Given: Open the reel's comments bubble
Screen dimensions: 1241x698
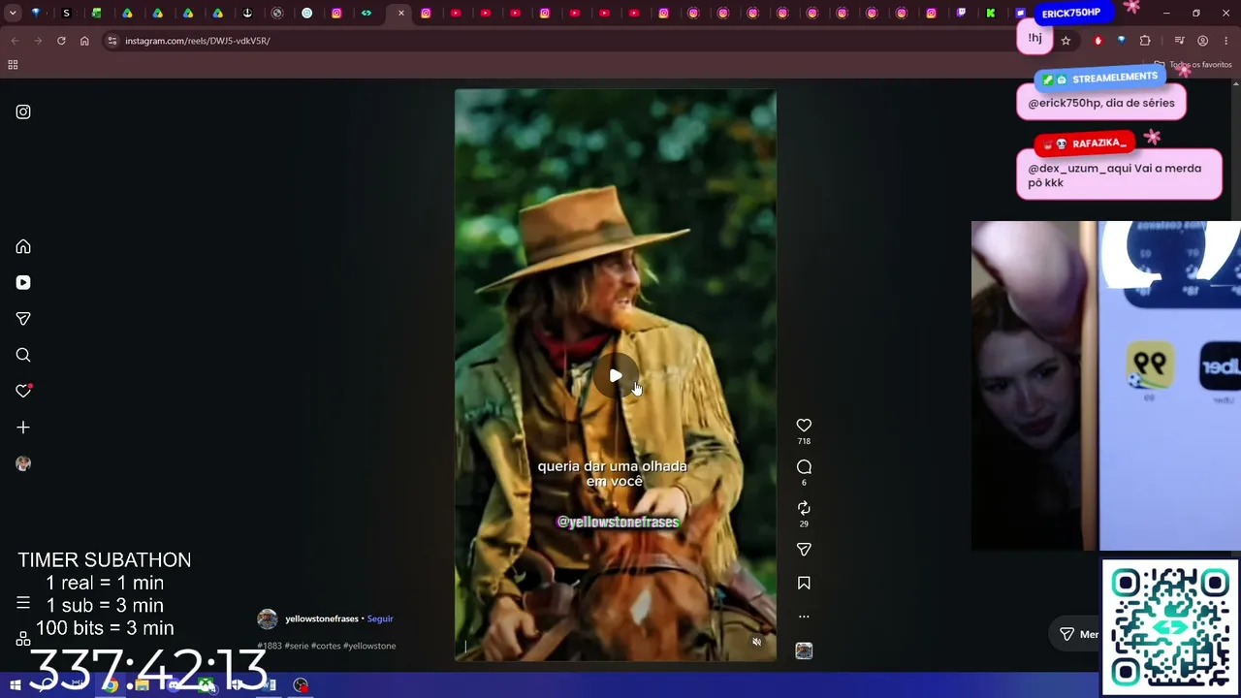Looking at the screenshot, I should 804,466.
